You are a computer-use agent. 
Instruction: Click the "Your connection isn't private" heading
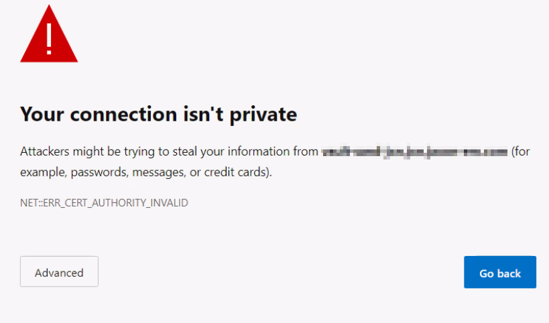[158, 115]
